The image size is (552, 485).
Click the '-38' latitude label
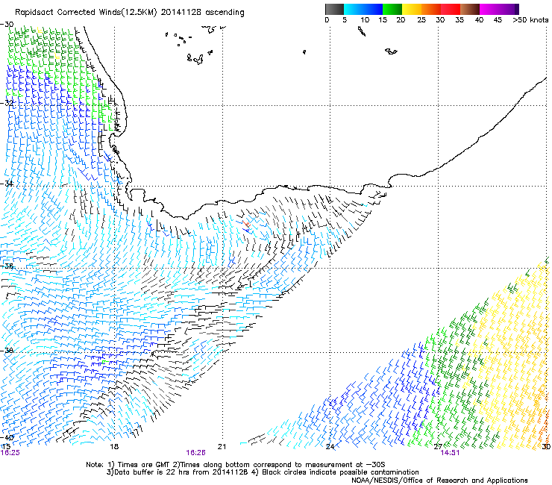pyautogui.click(x=7, y=351)
